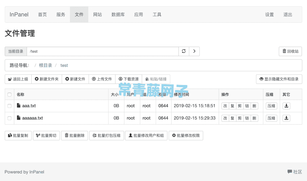The width and height of the screenshot is (307, 181).
Task: Download aaa.txt using its download icon
Action: [x=286, y=106]
